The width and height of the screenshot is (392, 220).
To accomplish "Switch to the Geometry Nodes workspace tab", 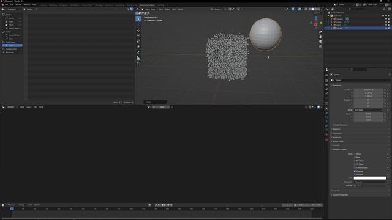I will [147, 5].
